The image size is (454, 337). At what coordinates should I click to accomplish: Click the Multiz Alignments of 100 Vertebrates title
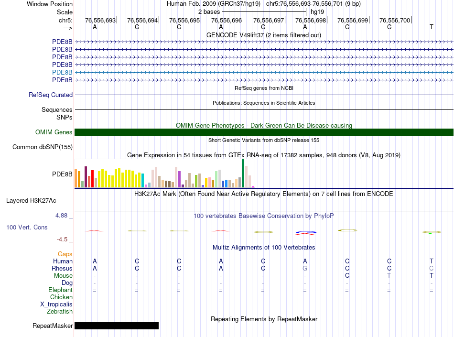[264, 247]
